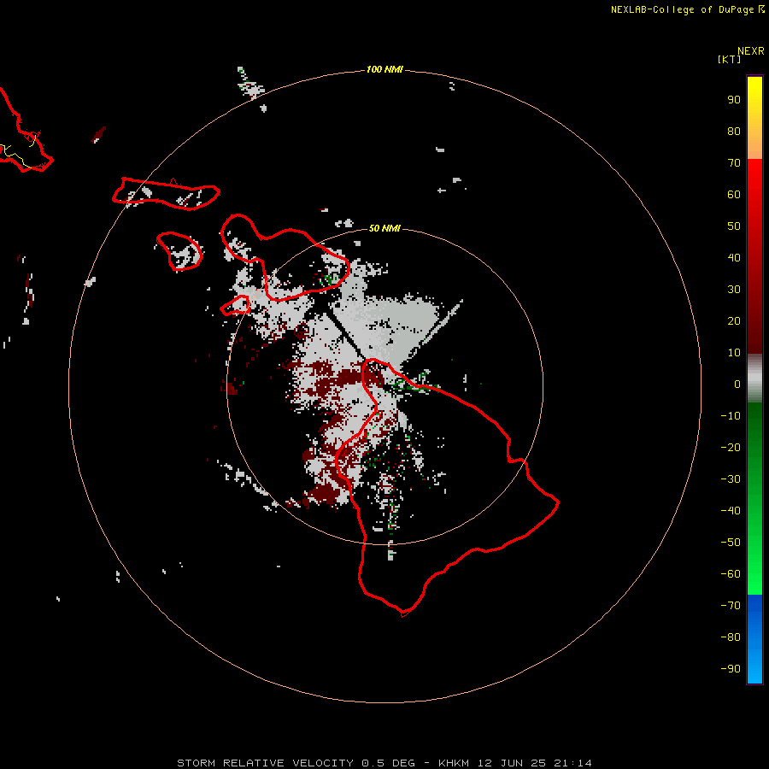769x769 pixels.
Task: Click the 70 knot scale label
Action: point(734,163)
